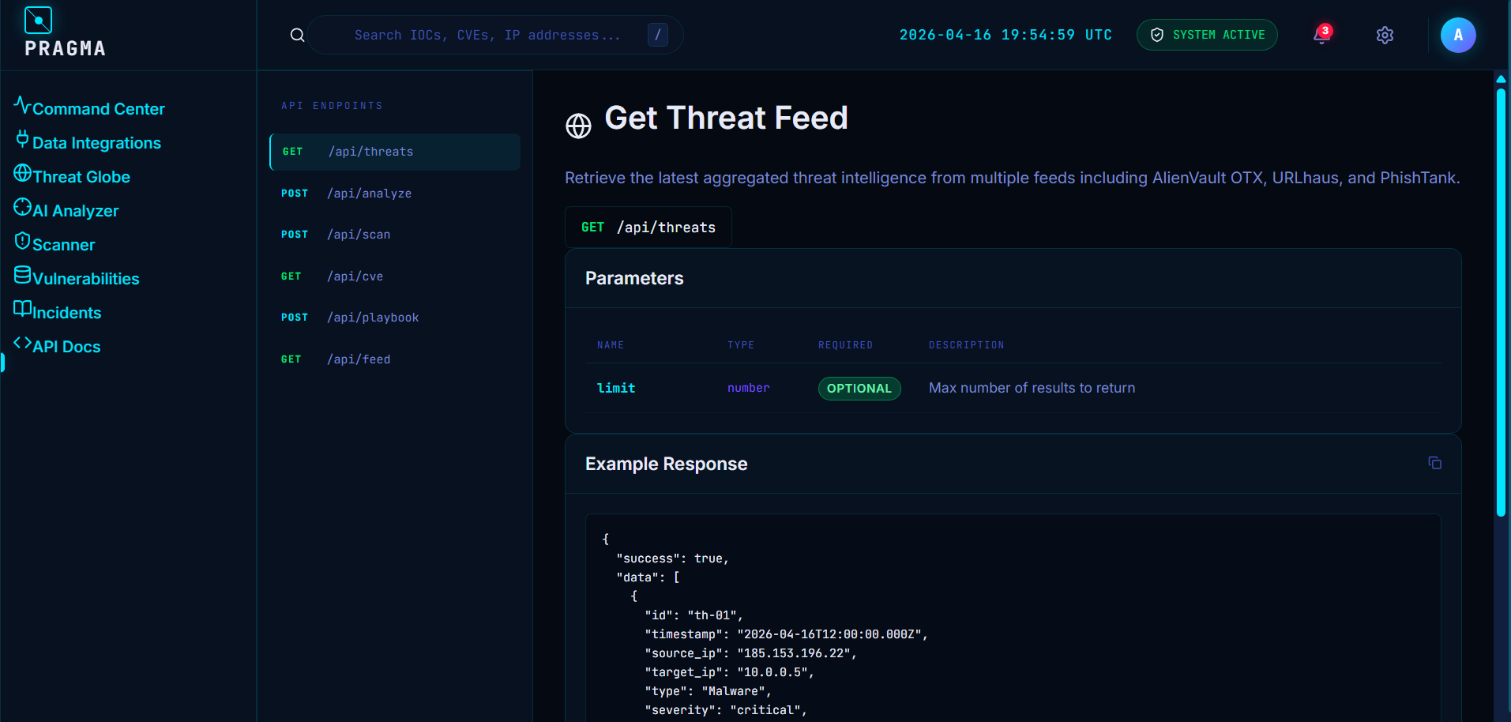Open settings via the gear icon
Screen dimensions: 1511x722
click(1385, 35)
